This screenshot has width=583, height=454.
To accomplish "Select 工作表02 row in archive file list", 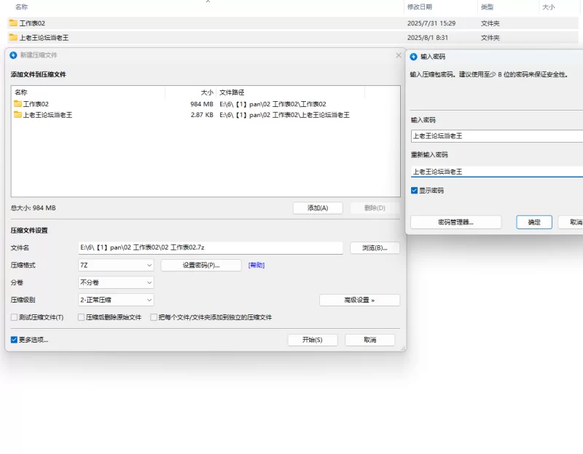I will [206, 104].
